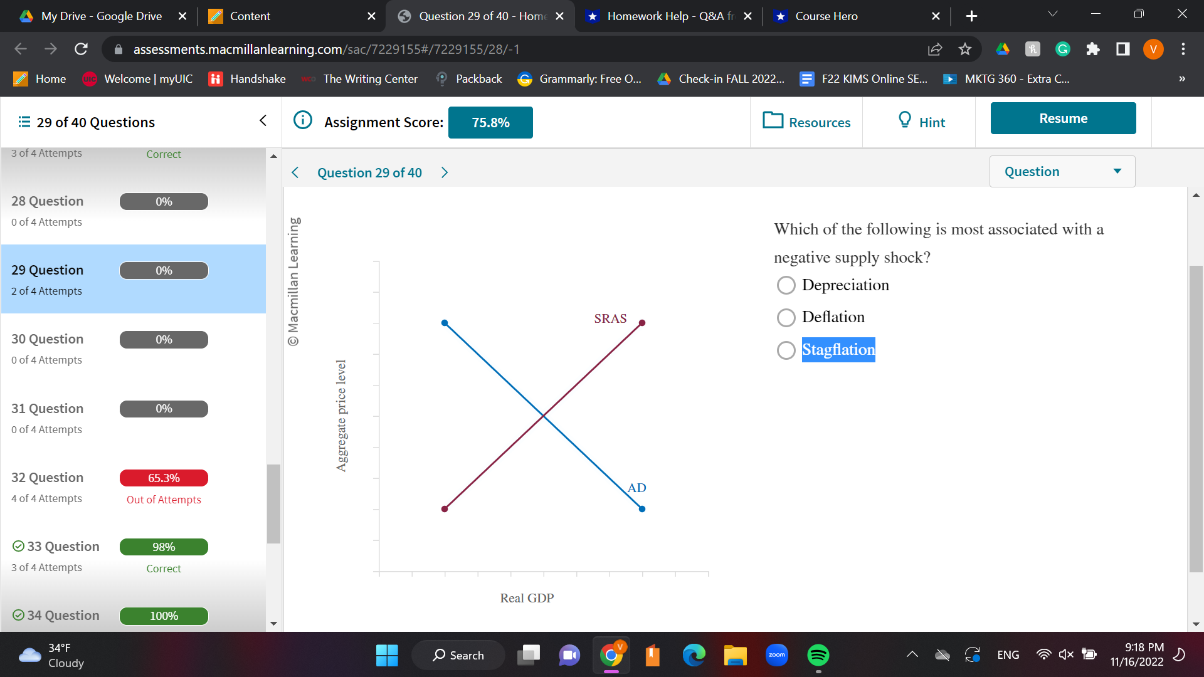Click the Resume button
1204x677 pixels.
(x=1063, y=118)
